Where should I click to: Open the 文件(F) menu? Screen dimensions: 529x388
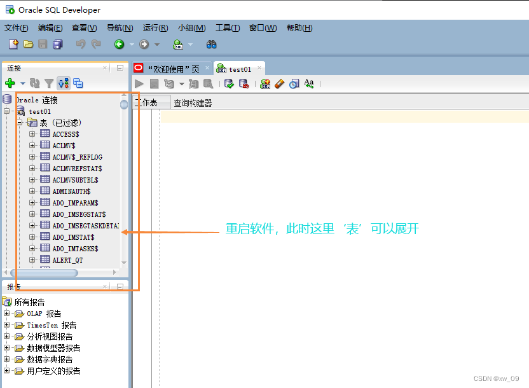[x=16, y=28]
